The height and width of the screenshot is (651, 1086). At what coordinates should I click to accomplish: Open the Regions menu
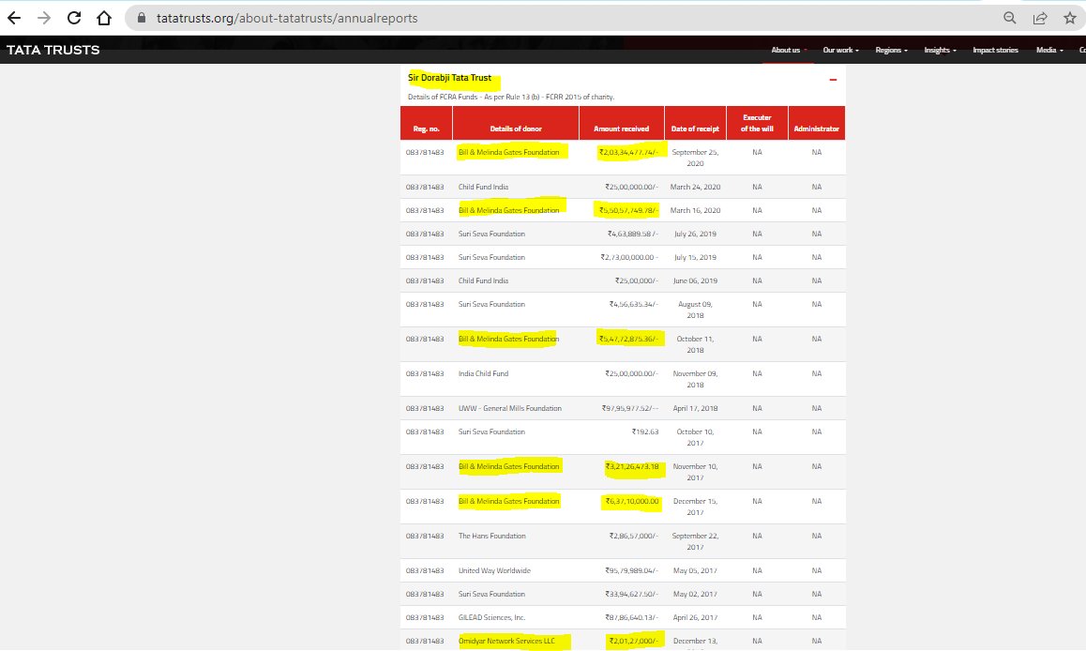pyautogui.click(x=891, y=50)
